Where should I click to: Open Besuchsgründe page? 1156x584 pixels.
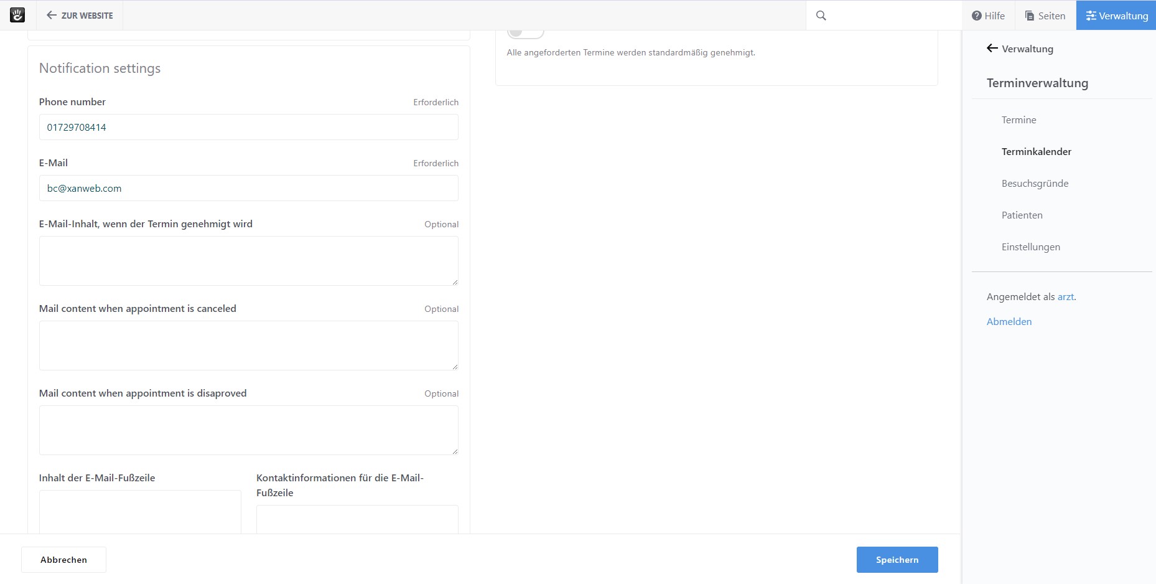(1035, 184)
